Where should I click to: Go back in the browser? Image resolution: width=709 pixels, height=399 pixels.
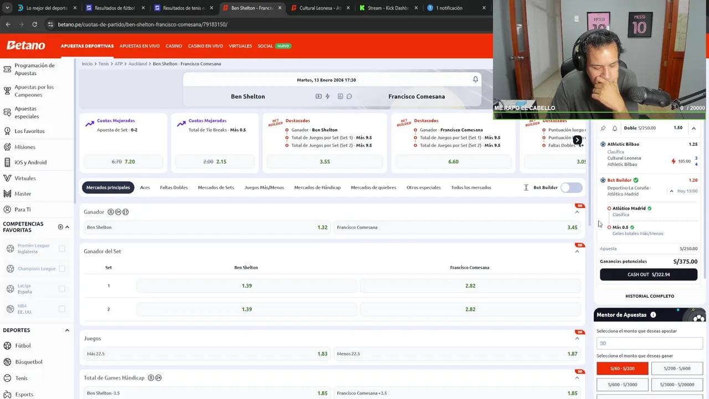click(8, 24)
